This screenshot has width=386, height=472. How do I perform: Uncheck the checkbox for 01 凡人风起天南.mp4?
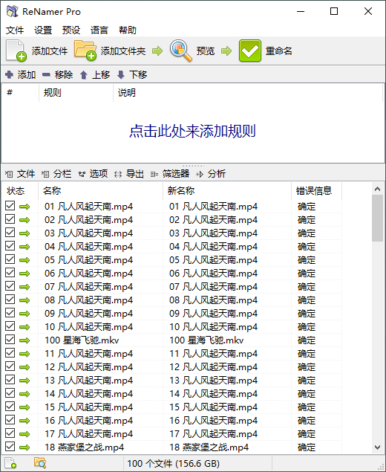tap(10, 206)
